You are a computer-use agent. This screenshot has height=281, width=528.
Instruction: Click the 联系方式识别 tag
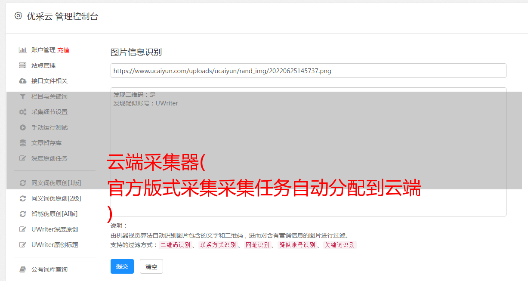coord(218,245)
